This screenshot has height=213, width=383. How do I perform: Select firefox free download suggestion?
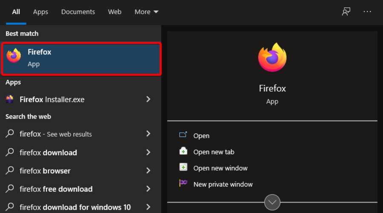pos(56,189)
